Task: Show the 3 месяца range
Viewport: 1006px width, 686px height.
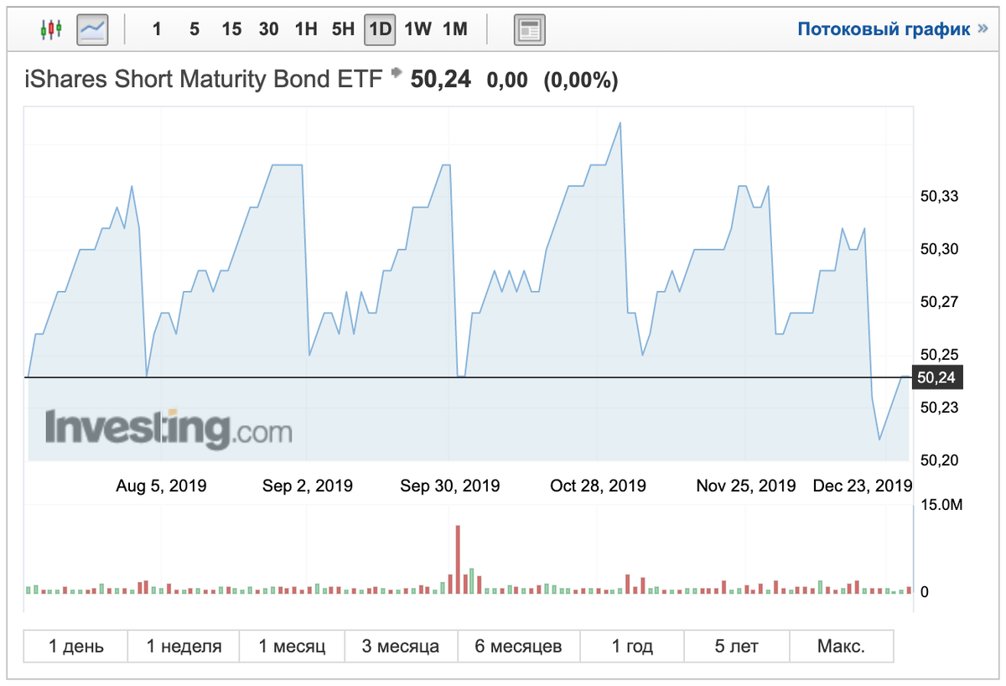Action: (401, 647)
